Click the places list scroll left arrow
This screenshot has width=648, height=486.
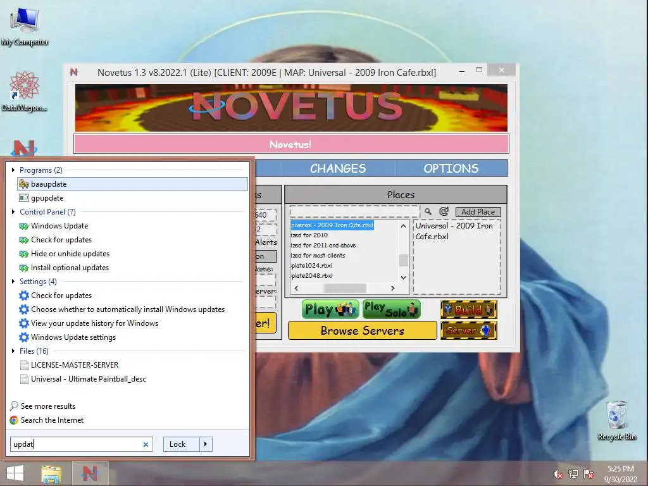point(296,288)
